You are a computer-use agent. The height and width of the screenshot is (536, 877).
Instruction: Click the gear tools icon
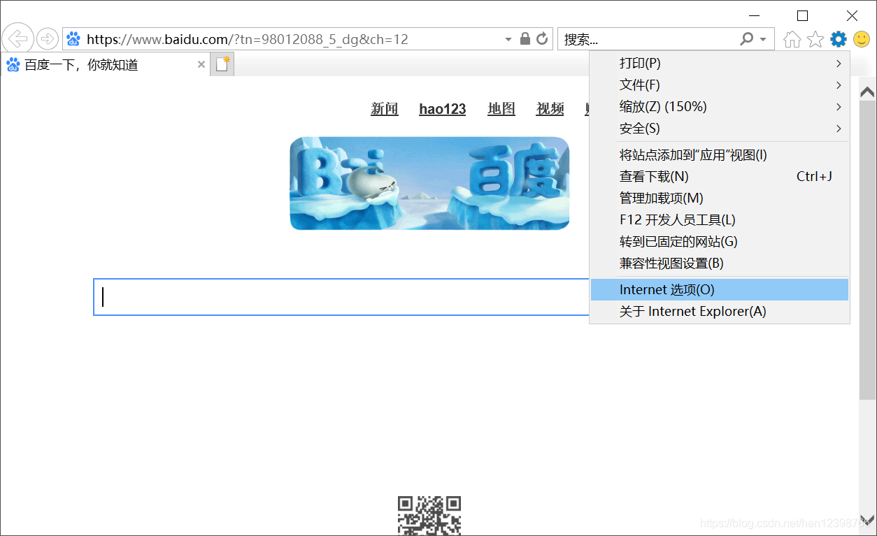click(x=839, y=39)
